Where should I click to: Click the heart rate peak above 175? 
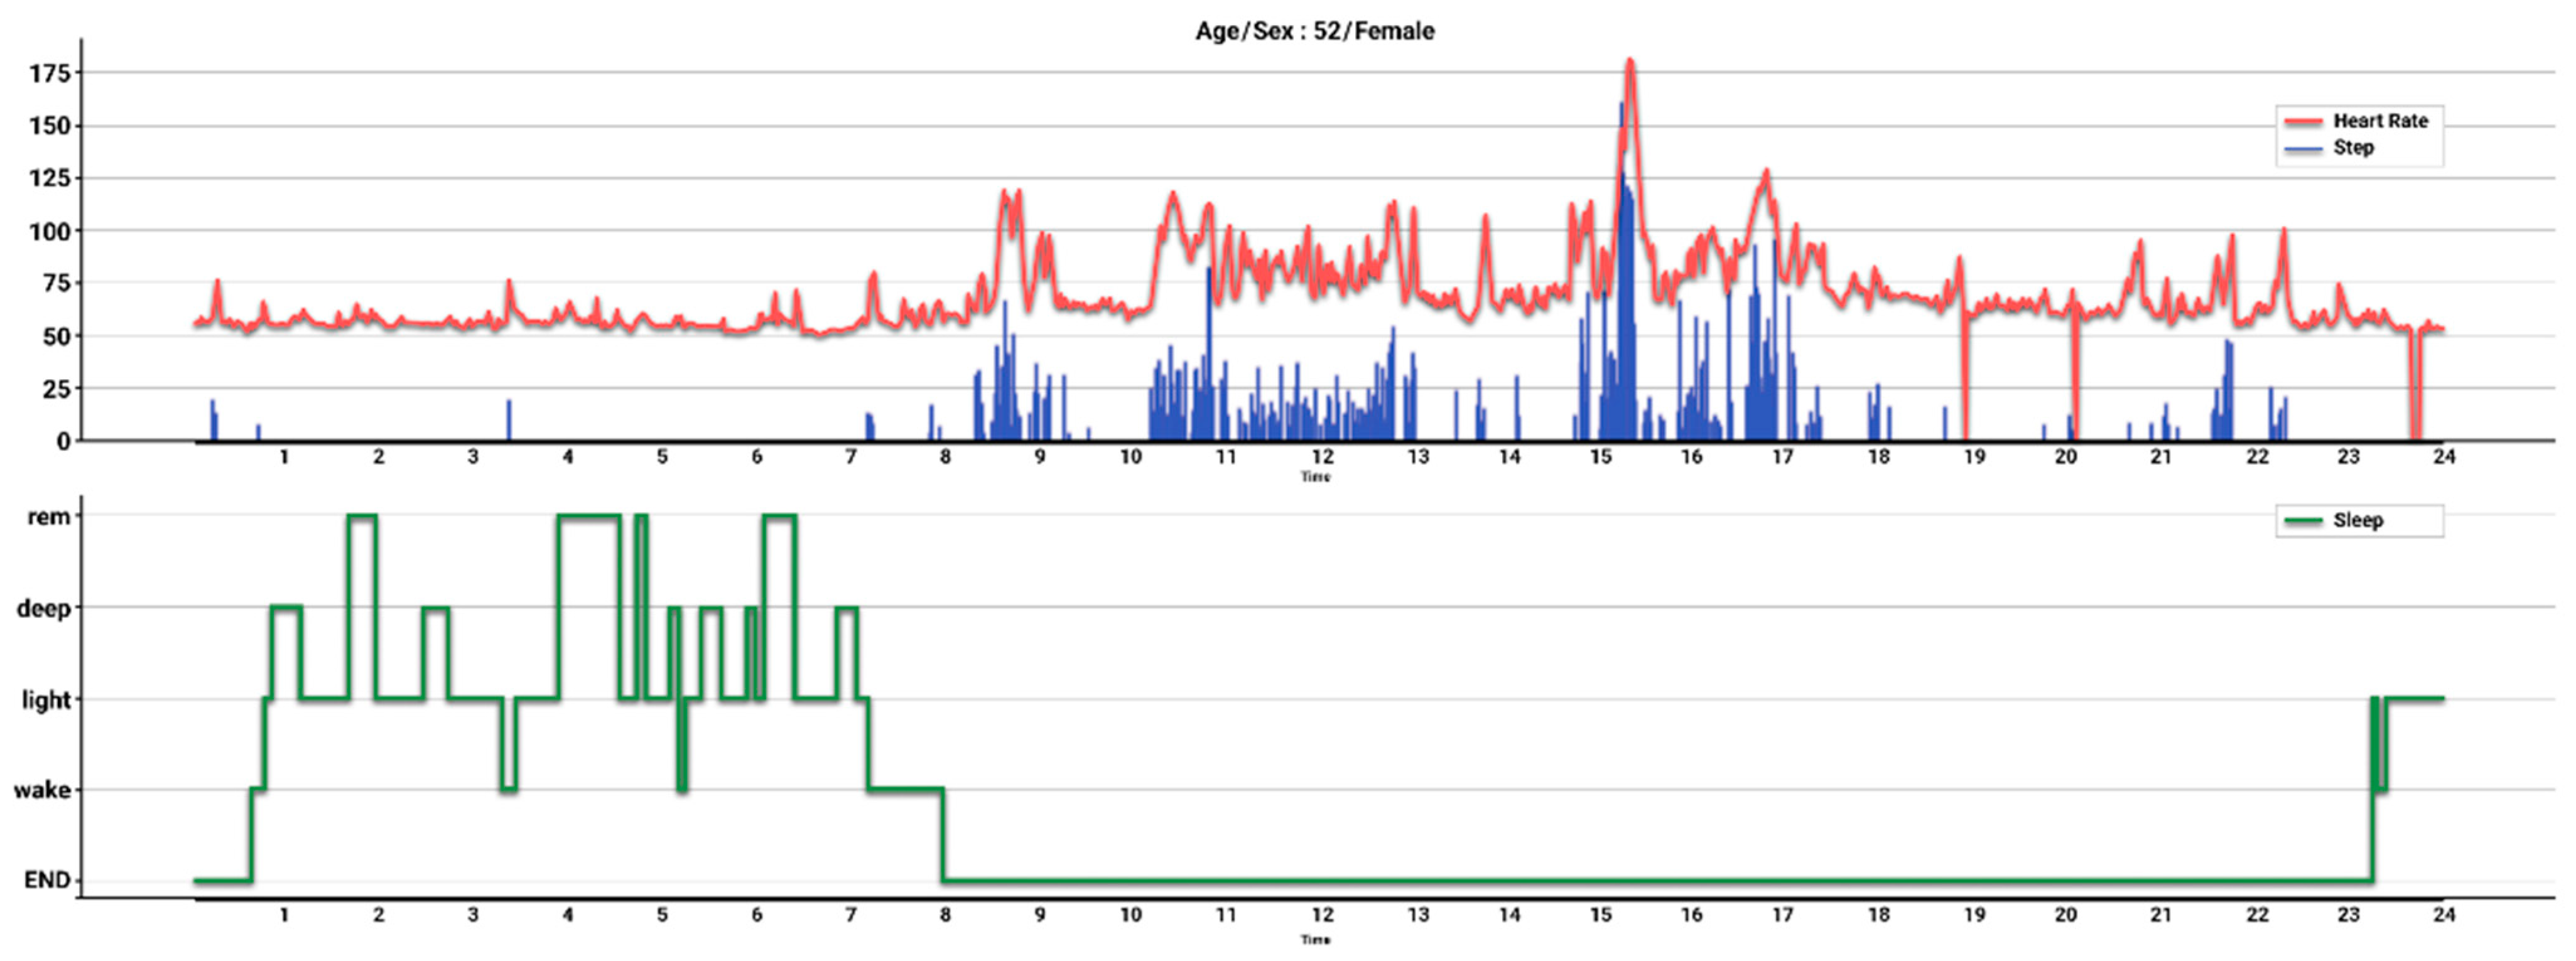pos(1630,63)
